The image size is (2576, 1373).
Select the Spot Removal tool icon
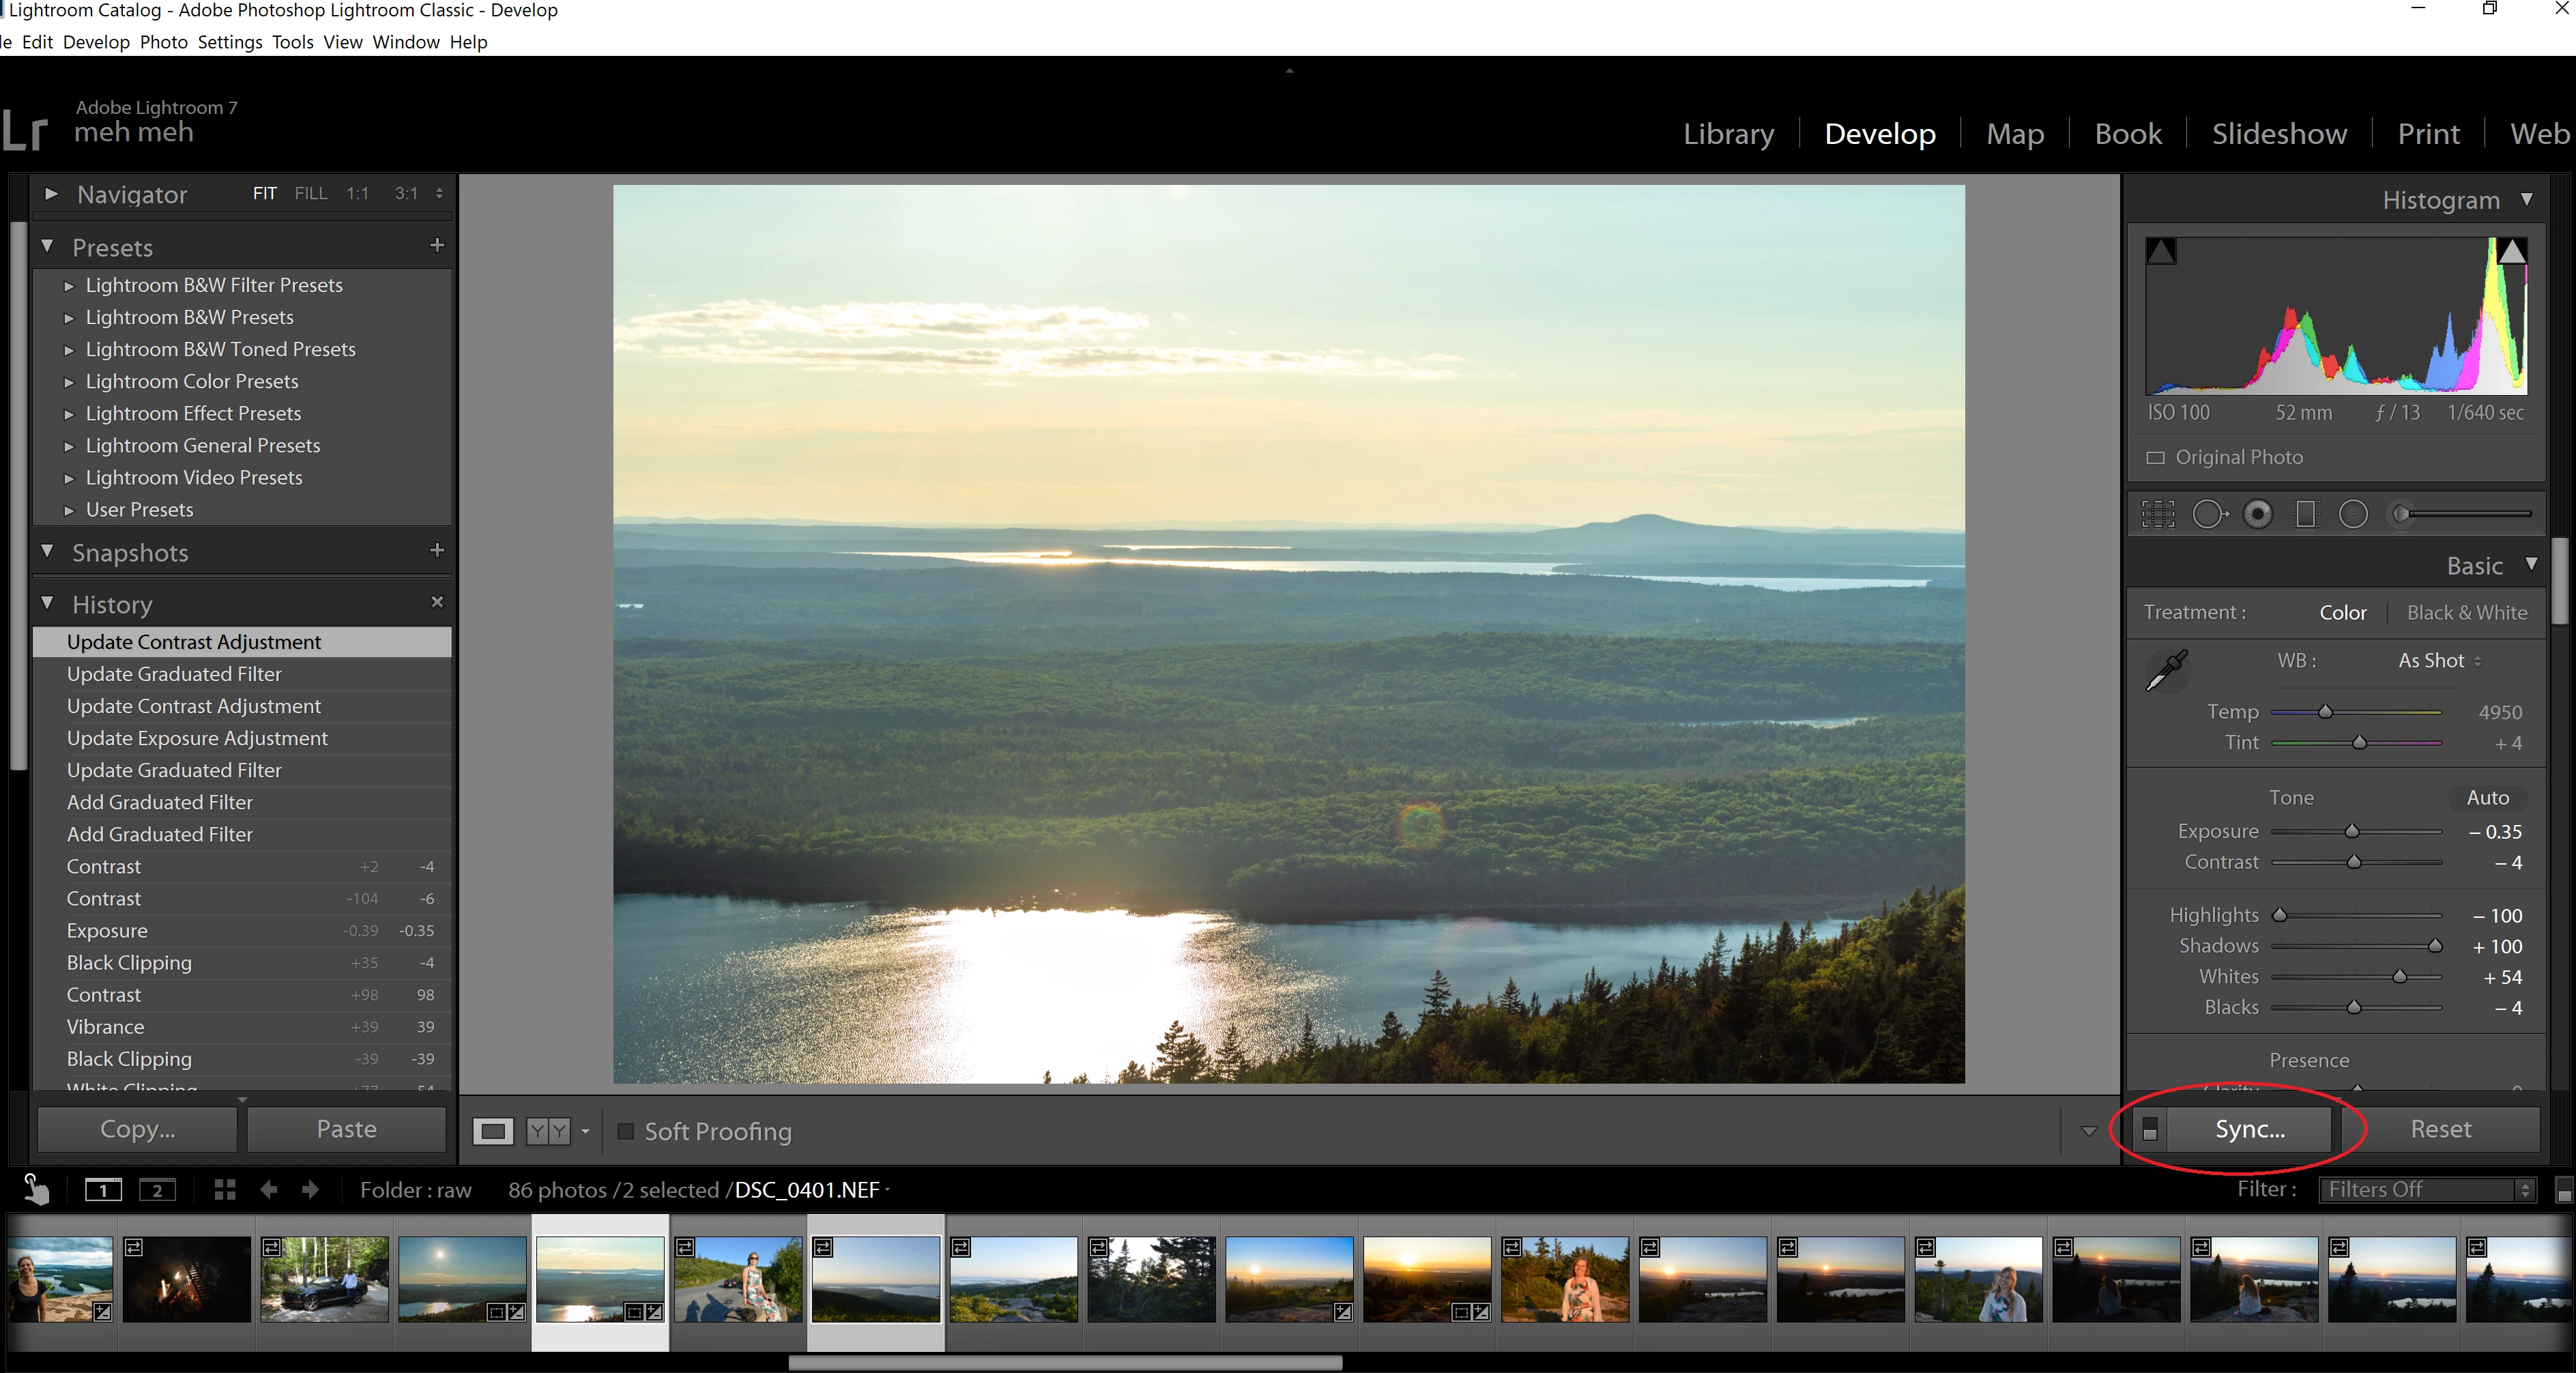point(2209,514)
